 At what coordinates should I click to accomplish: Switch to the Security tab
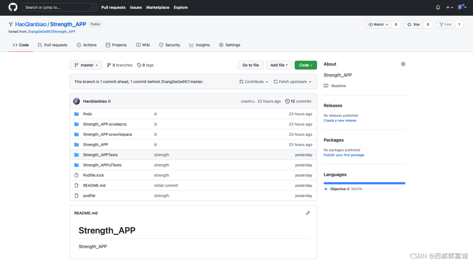click(x=170, y=45)
